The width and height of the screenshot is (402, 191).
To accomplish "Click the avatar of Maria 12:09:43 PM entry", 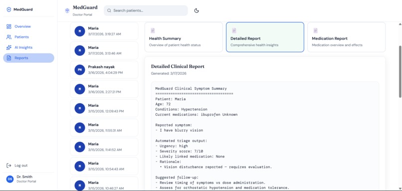I will point(80,108).
